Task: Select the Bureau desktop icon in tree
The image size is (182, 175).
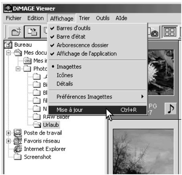Action: 8,44
